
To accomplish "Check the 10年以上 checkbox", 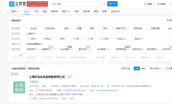I will [x=115, y=39].
